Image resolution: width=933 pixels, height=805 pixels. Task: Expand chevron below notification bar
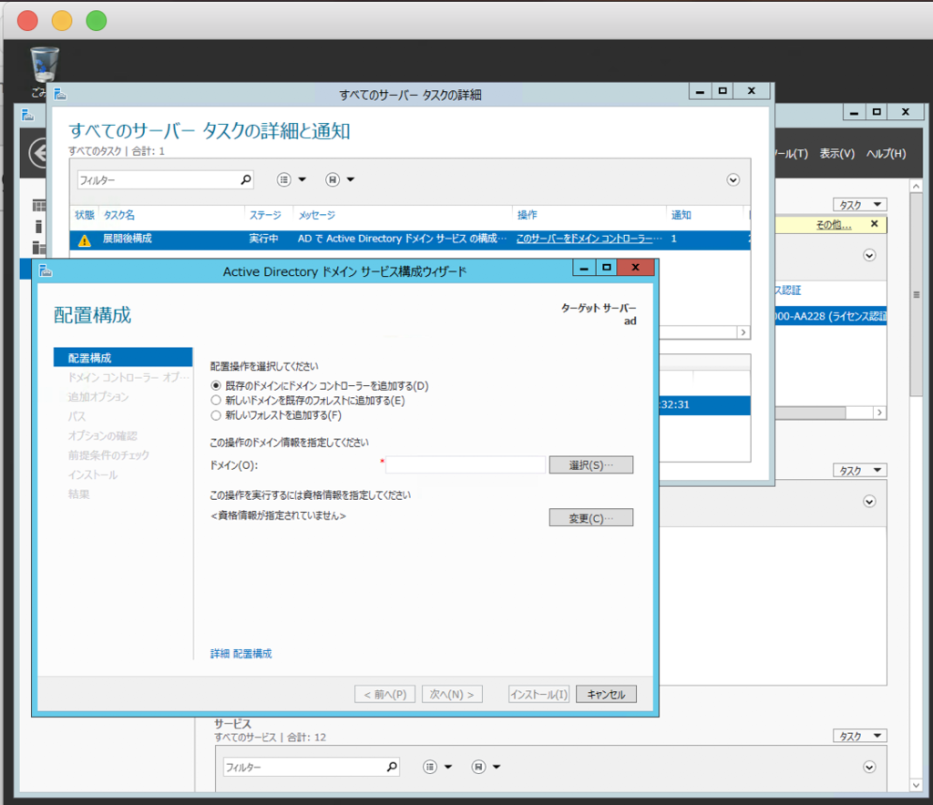869,256
